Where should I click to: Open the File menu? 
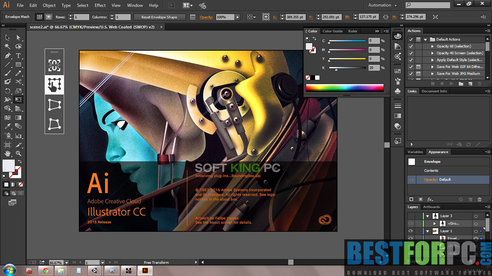click(20, 5)
